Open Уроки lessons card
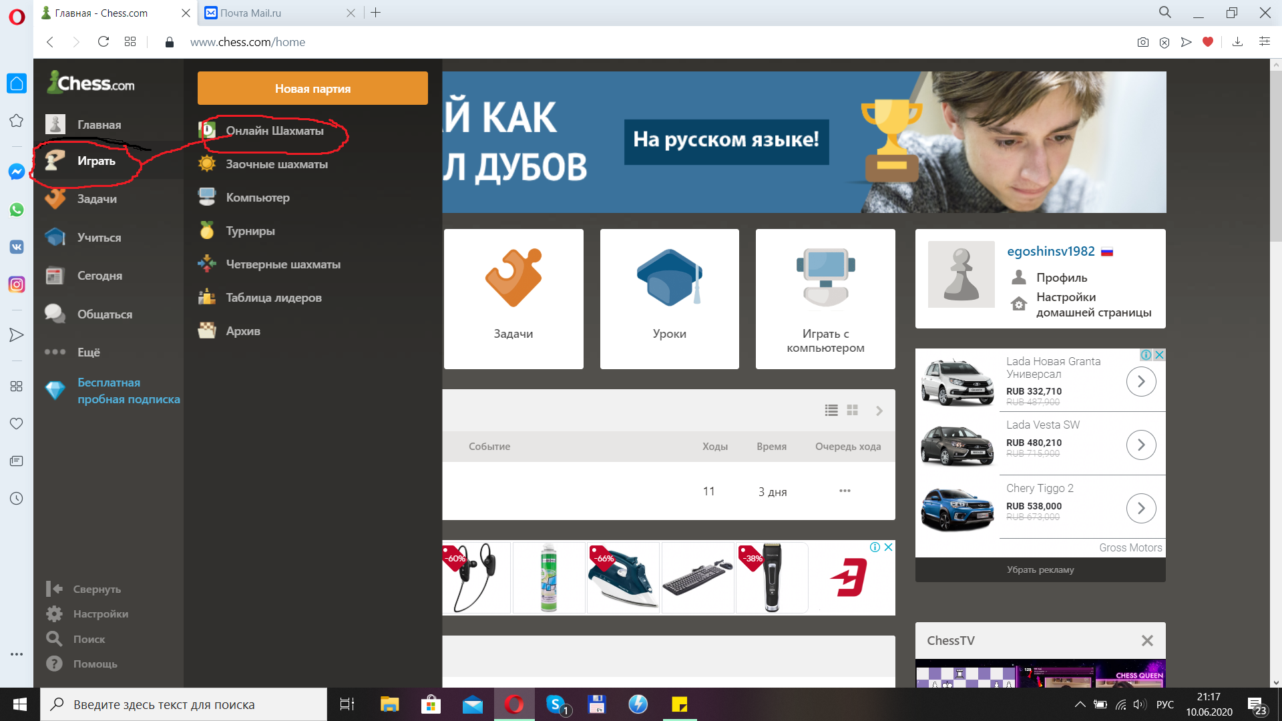This screenshot has width=1282, height=721. (x=670, y=299)
